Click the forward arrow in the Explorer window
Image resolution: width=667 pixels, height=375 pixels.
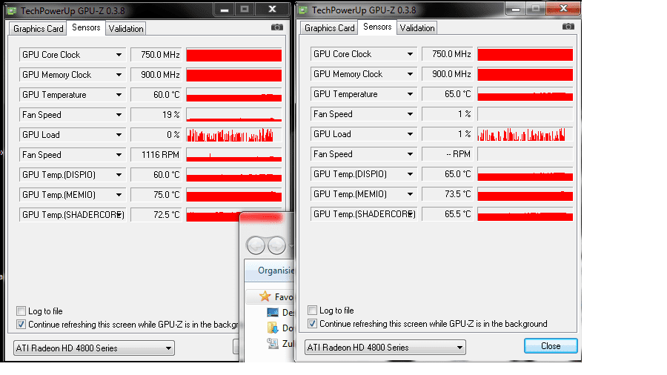click(276, 245)
